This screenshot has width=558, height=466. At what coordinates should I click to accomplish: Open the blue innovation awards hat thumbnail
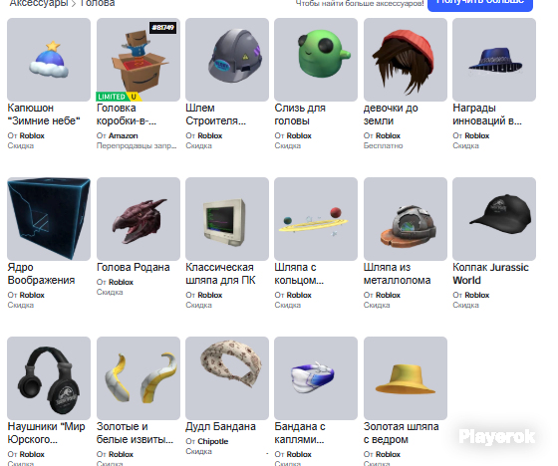(x=494, y=60)
